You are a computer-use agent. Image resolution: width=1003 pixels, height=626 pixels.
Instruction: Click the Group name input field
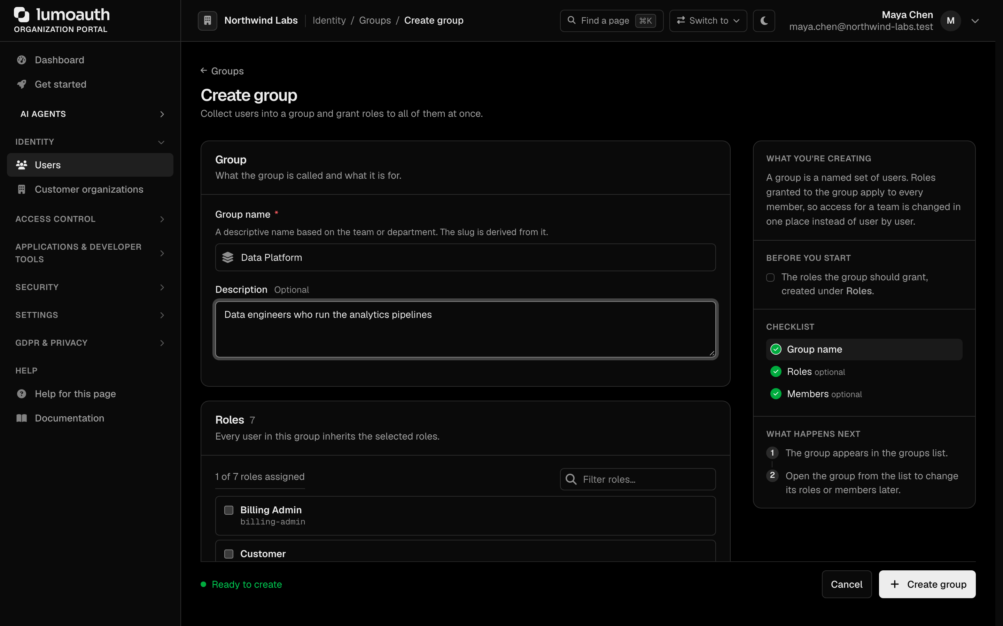[465, 257]
